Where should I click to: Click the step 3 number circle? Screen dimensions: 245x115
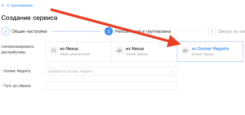[x=212, y=31]
